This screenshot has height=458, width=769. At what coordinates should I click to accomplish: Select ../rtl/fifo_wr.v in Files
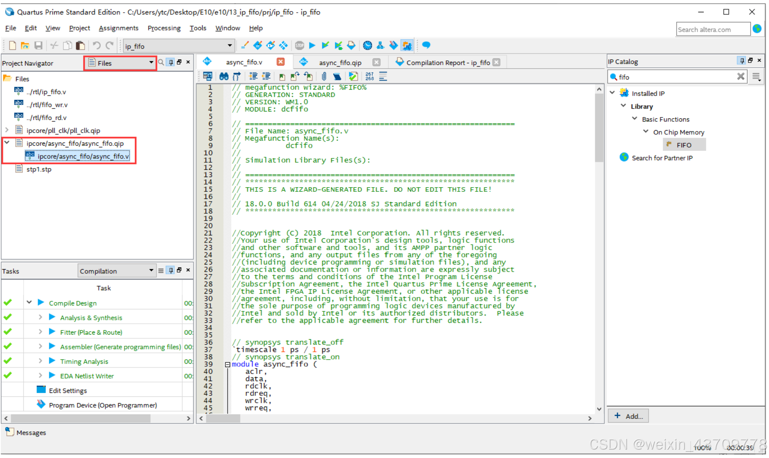point(47,105)
